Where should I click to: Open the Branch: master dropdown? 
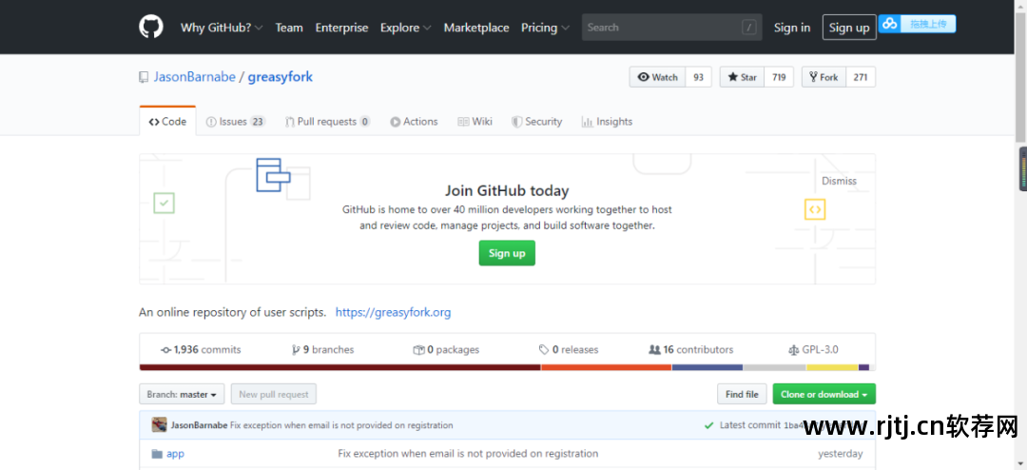click(182, 394)
